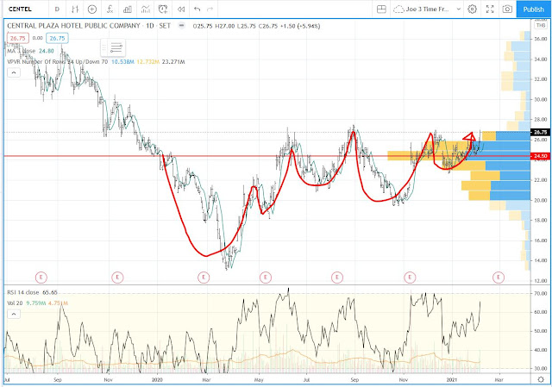Open the Select Layout grid icon
Image resolution: width=552 pixels, height=387 pixels.
point(381,9)
